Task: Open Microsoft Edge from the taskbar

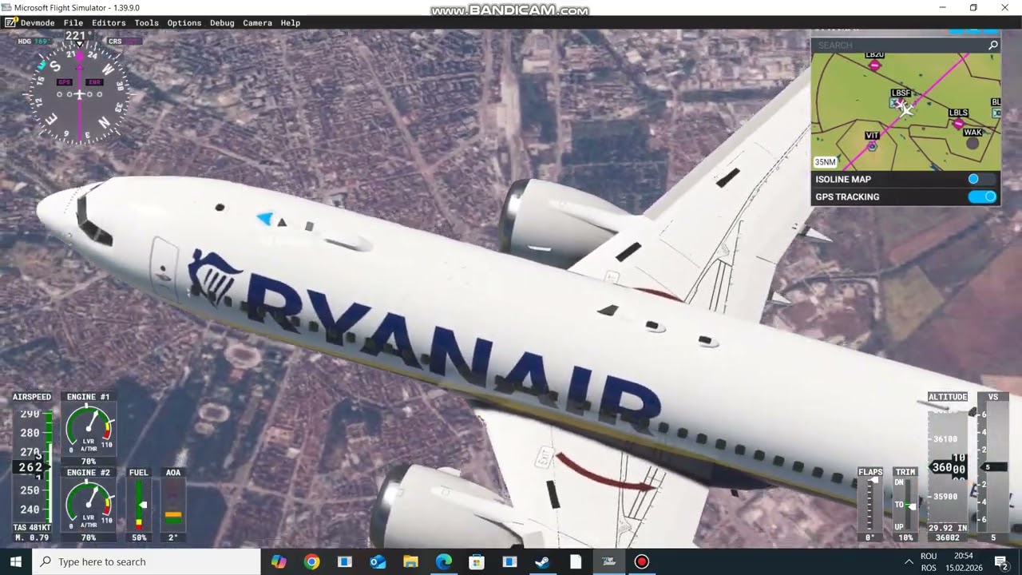Action: (444, 561)
